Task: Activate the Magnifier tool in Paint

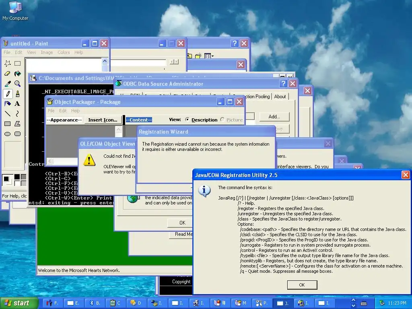Action: tap(18, 84)
